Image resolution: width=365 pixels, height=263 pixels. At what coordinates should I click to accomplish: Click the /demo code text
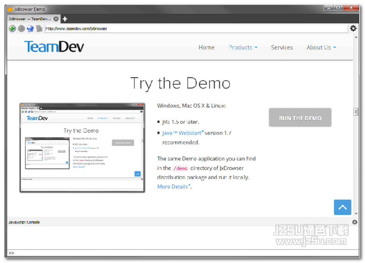(180, 168)
